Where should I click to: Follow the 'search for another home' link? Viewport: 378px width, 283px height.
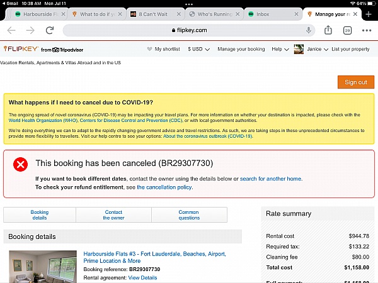[x=271, y=179]
